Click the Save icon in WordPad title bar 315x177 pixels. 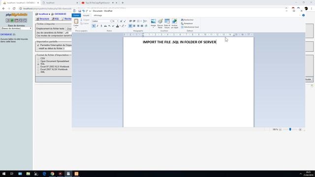(80, 11)
